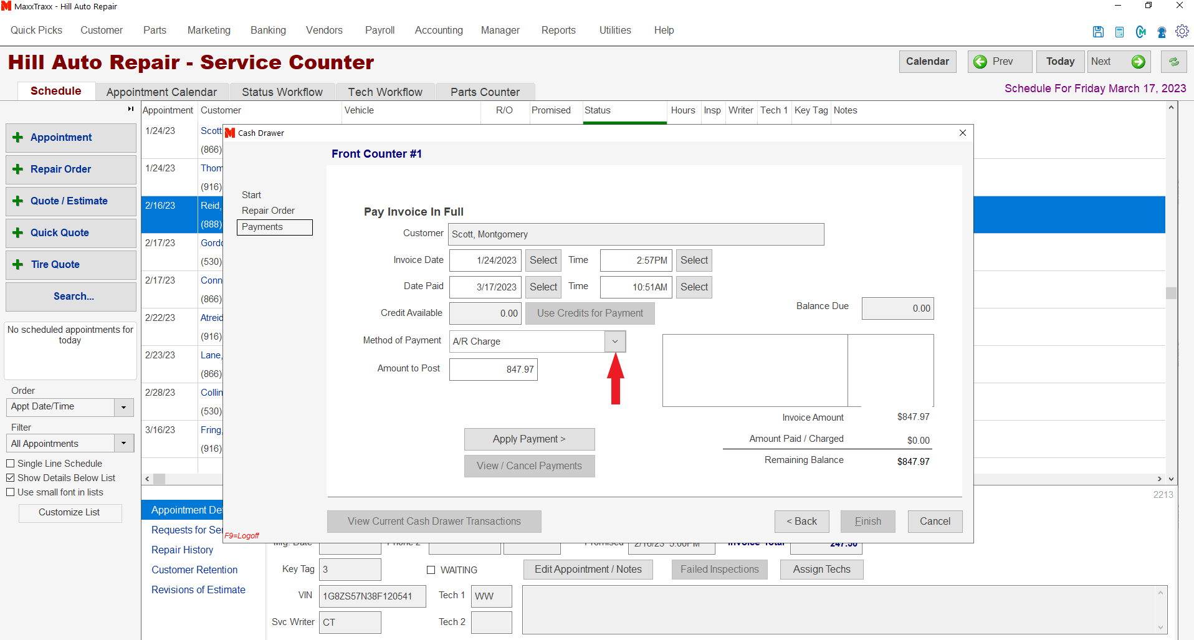Open the Quick Picks menu
Screen dimensions: 1194x640
pyautogui.click(x=36, y=31)
